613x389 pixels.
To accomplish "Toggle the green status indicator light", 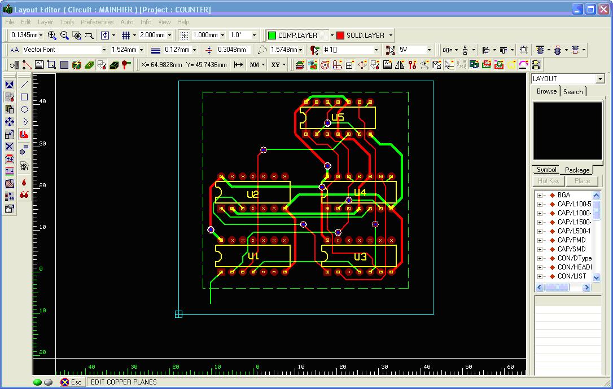I will pyautogui.click(x=37, y=382).
